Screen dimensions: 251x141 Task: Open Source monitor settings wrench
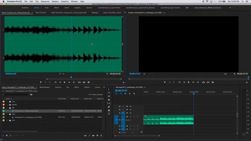tap(107, 74)
